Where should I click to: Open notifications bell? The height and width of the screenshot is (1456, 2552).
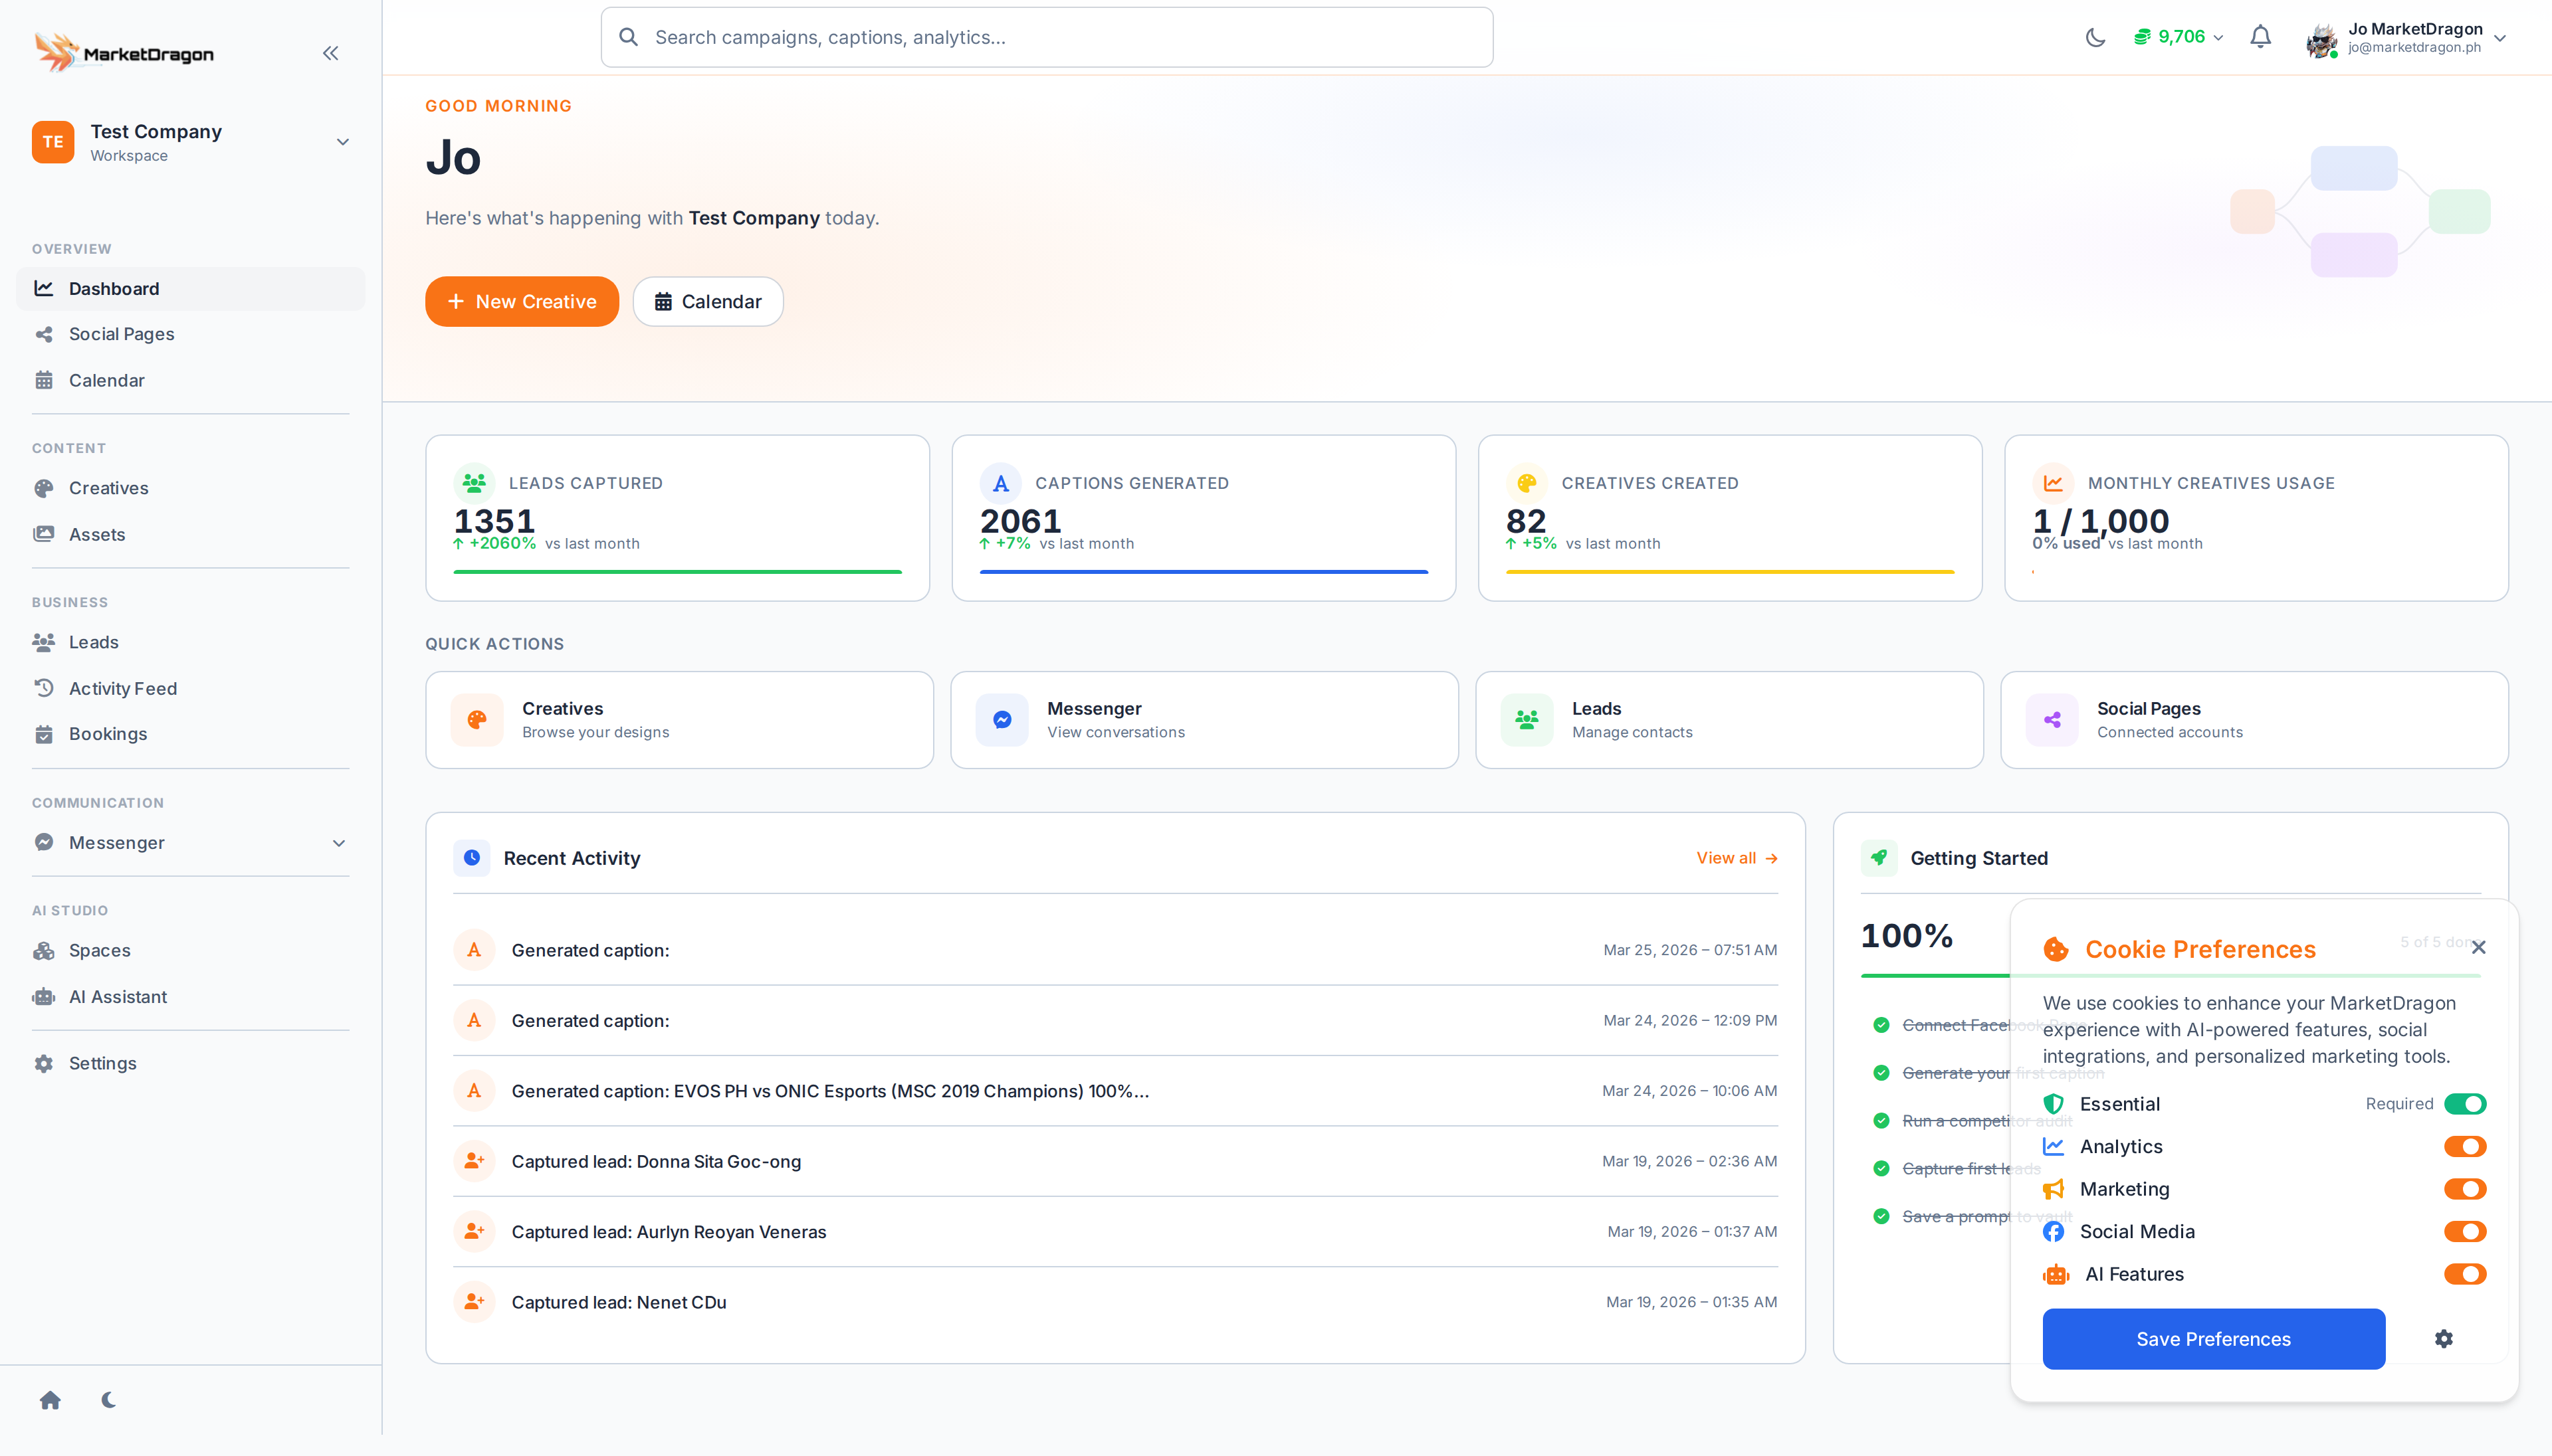2260,37
